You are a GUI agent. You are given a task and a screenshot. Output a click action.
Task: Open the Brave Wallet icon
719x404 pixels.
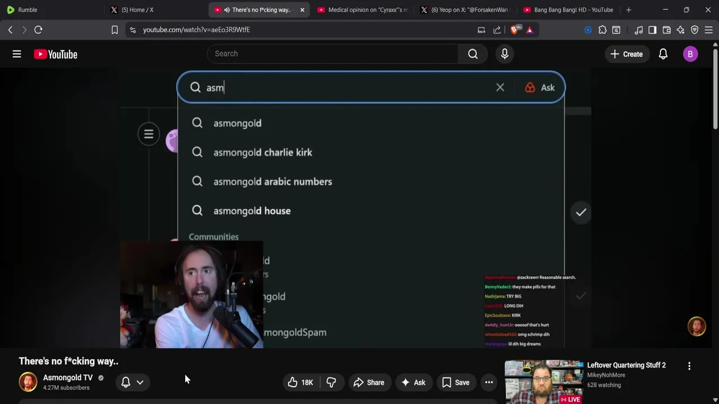667,30
